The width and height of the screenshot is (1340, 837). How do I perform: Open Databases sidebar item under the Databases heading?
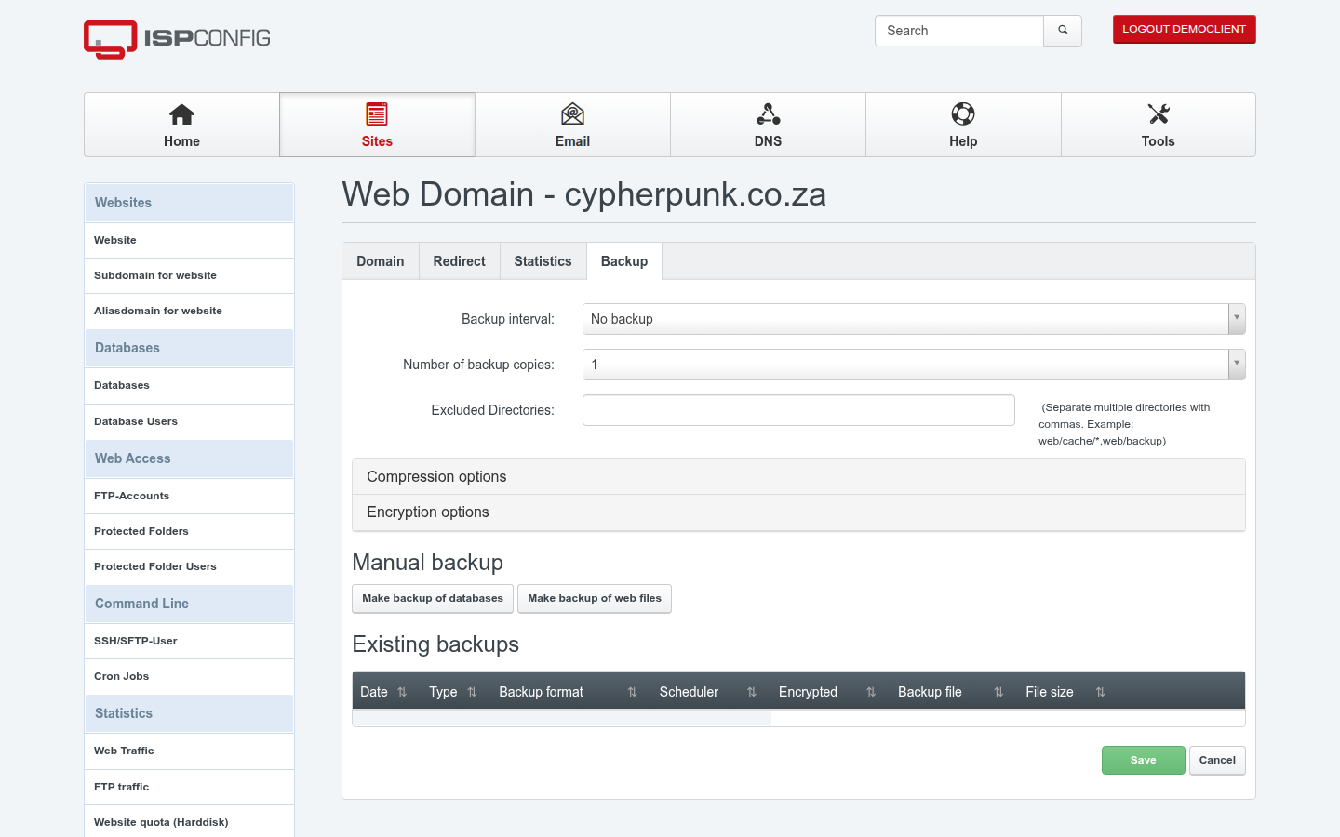tap(190, 386)
